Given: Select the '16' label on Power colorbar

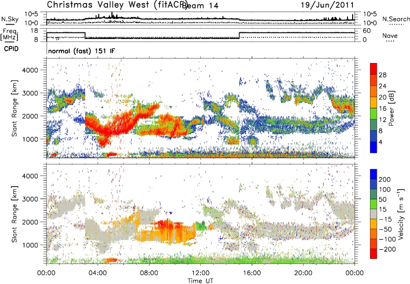Looking at the screenshot, I should (382, 109).
